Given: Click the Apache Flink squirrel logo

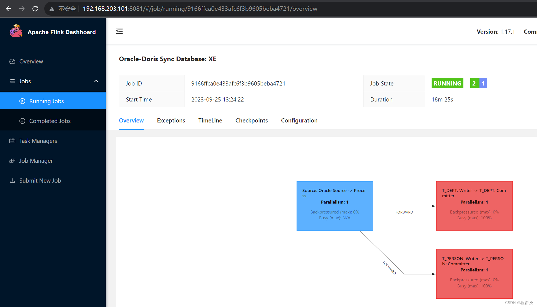Looking at the screenshot, I should point(16,31).
